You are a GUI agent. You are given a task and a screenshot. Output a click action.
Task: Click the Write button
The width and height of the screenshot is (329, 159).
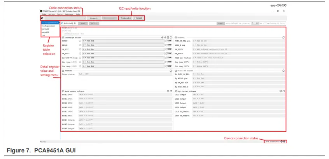(x=94, y=23)
